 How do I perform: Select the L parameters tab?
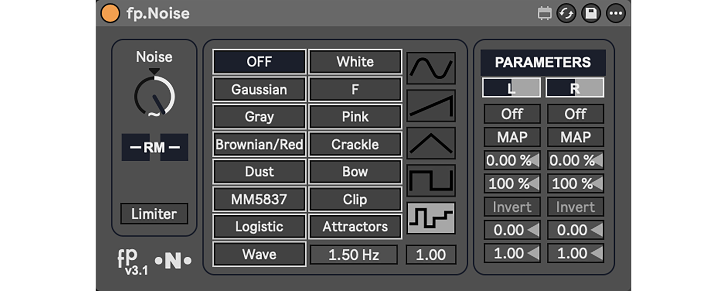[511, 88]
